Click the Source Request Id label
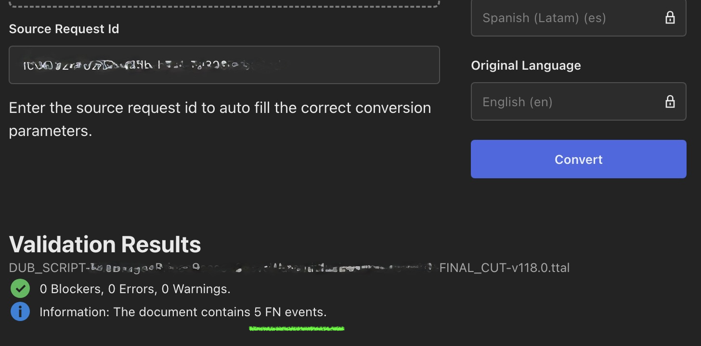Image resolution: width=701 pixels, height=346 pixels. pyautogui.click(x=64, y=29)
